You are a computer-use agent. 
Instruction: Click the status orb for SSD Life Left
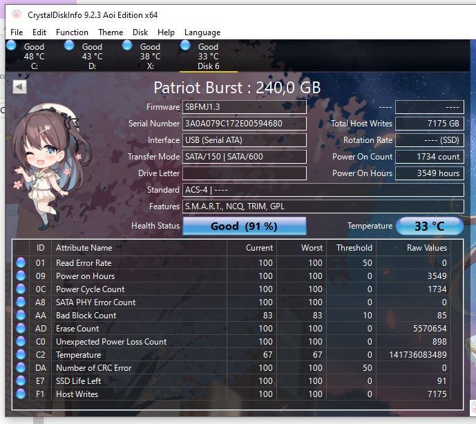pyautogui.click(x=21, y=380)
